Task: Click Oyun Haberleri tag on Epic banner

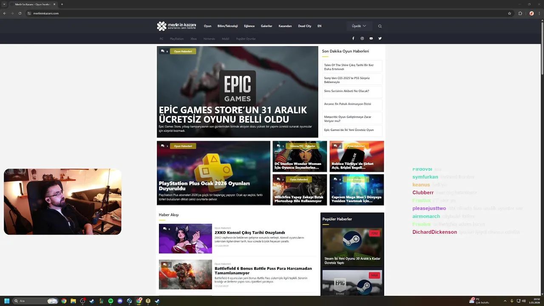Action: tap(183, 51)
